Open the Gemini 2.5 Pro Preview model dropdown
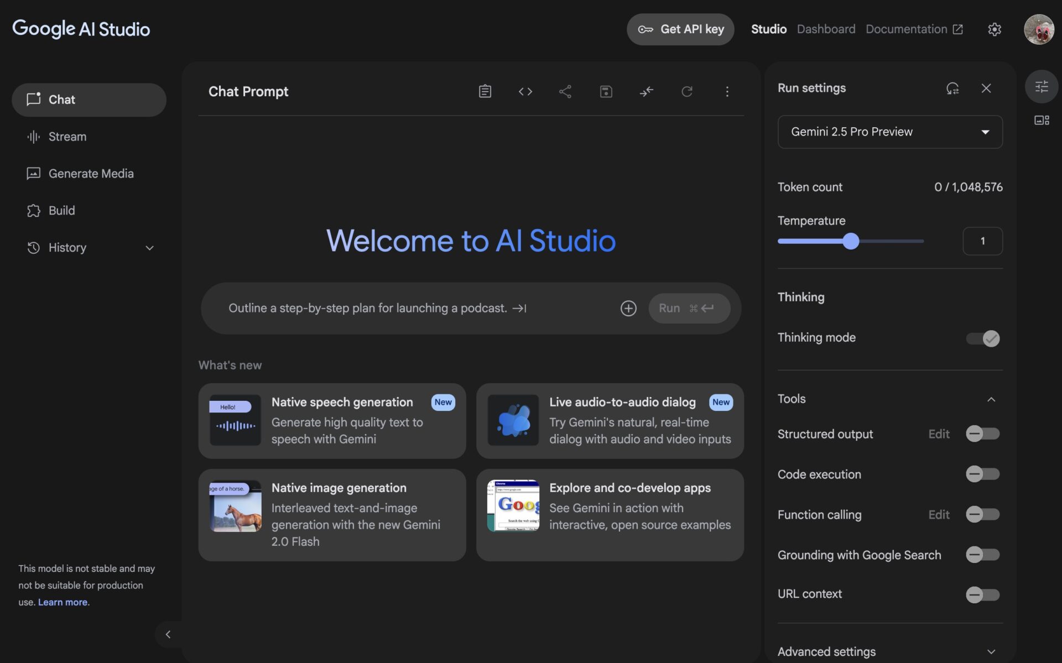 click(890, 132)
